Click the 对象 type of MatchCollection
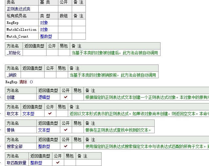The image size is (209, 166). 44,30
